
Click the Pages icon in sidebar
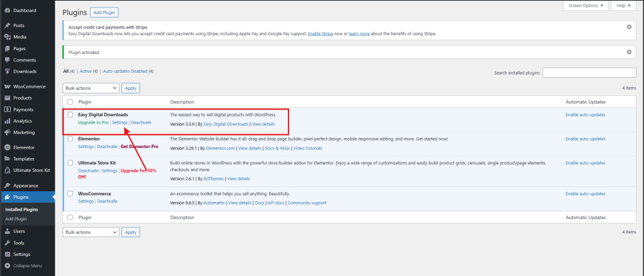pyautogui.click(x=7, y=48)
